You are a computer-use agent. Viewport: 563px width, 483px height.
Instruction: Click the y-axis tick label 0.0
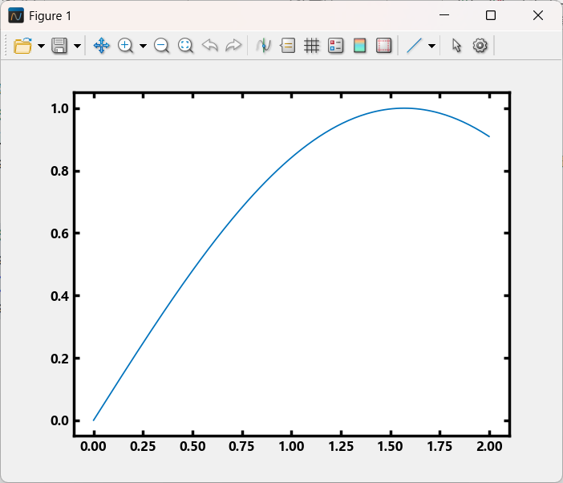coord(59,420)
